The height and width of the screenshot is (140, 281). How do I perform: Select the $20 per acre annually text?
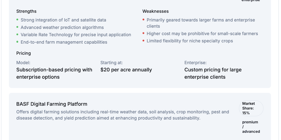[126, 70]
